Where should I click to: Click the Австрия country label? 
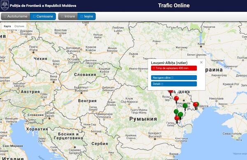(x=30, y=92)
